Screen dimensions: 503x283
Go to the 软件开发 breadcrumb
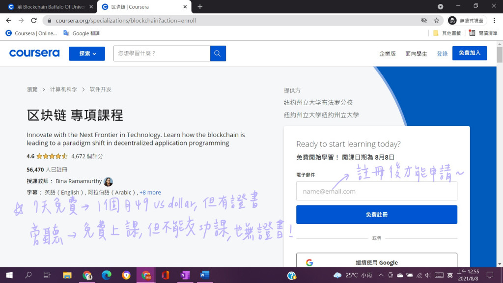pyautogui.click(x=100, y=89)
